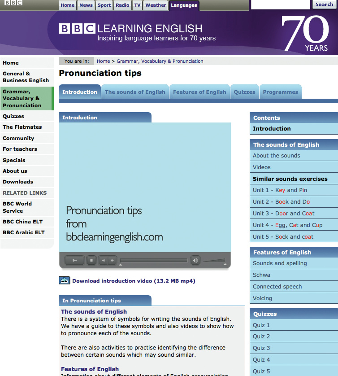
Task: Switch to the Quizzes tab
Action: (x=245, y=92)
